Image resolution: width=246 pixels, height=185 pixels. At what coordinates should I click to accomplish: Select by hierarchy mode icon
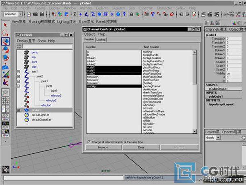[x=54, y=14]
